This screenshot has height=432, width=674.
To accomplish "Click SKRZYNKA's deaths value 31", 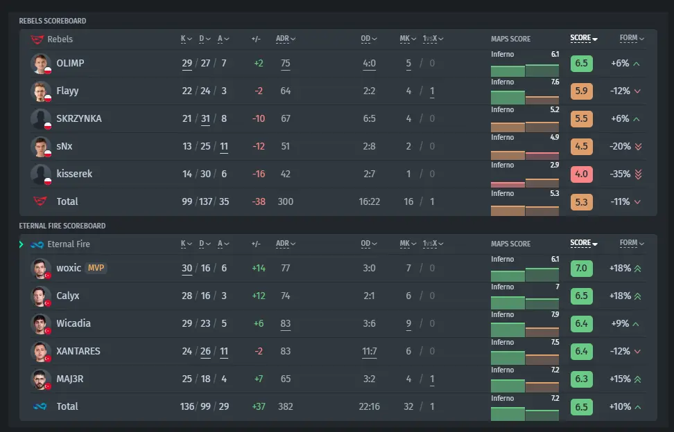I will 205,119.
